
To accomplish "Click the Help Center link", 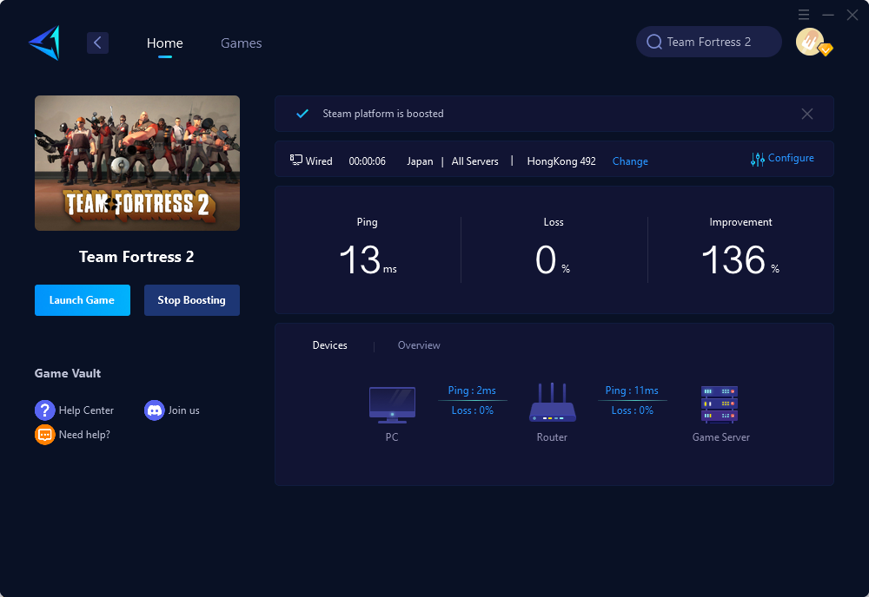I will coord(86,410).
